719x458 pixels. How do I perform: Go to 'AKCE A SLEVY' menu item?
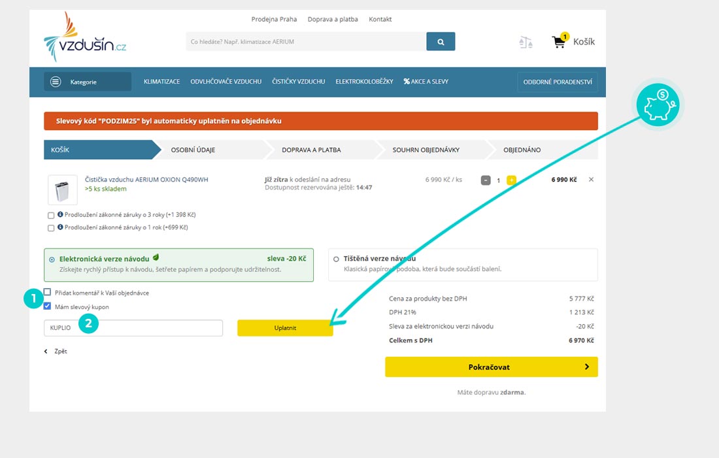coord(426,82)
